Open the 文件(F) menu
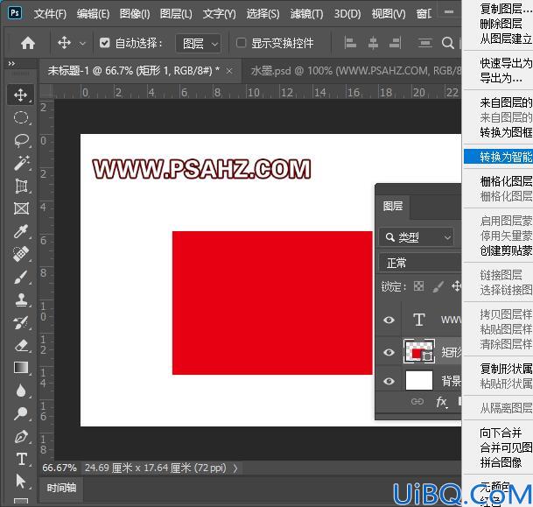 (x=50, y=14)
